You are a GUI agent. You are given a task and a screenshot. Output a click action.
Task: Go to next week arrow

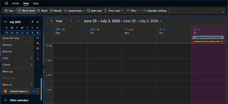coord(79,21)
